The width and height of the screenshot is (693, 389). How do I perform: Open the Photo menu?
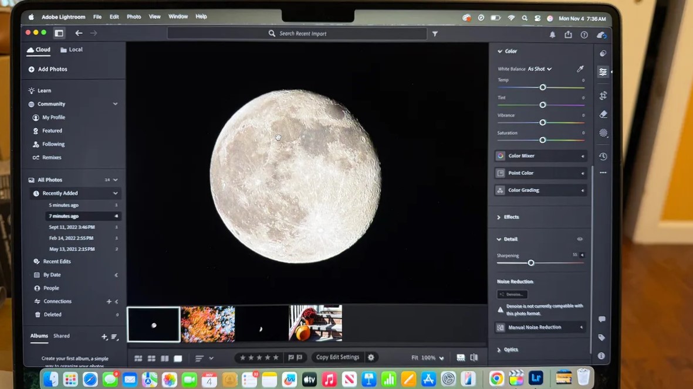(134, 17)
